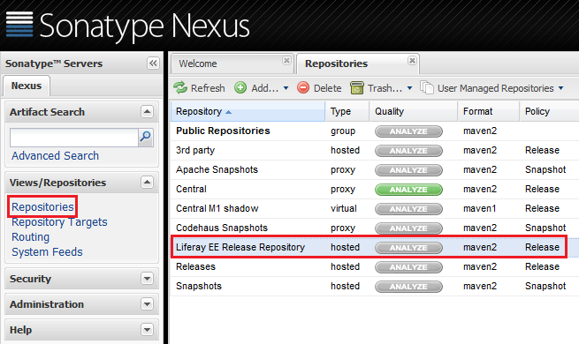
Task: Expand the Help panel
Action: point(147,330)
